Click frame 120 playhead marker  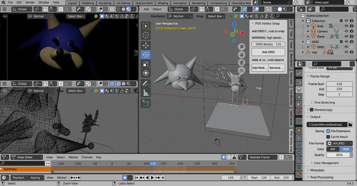click(153, 163)
